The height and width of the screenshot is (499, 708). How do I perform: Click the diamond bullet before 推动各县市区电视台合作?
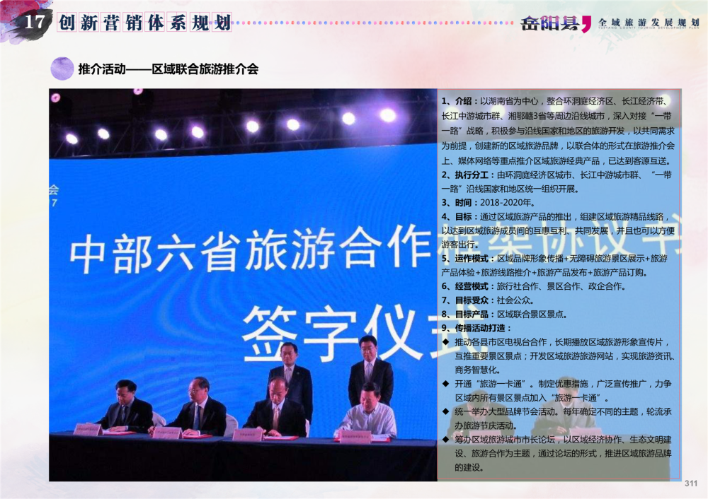(445, 341)
